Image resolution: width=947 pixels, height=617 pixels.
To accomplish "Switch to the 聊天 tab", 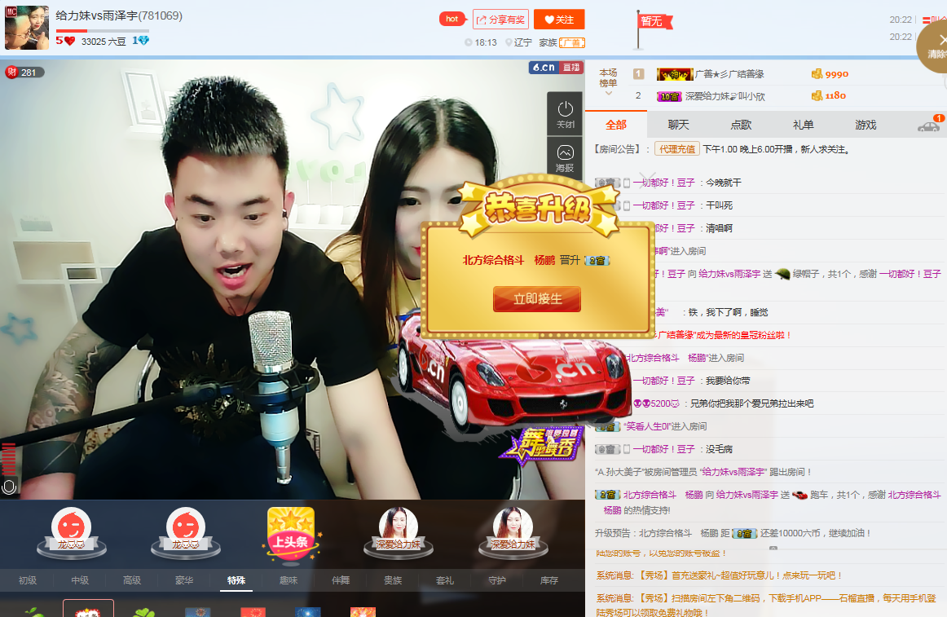I will (x=678, y=125).
